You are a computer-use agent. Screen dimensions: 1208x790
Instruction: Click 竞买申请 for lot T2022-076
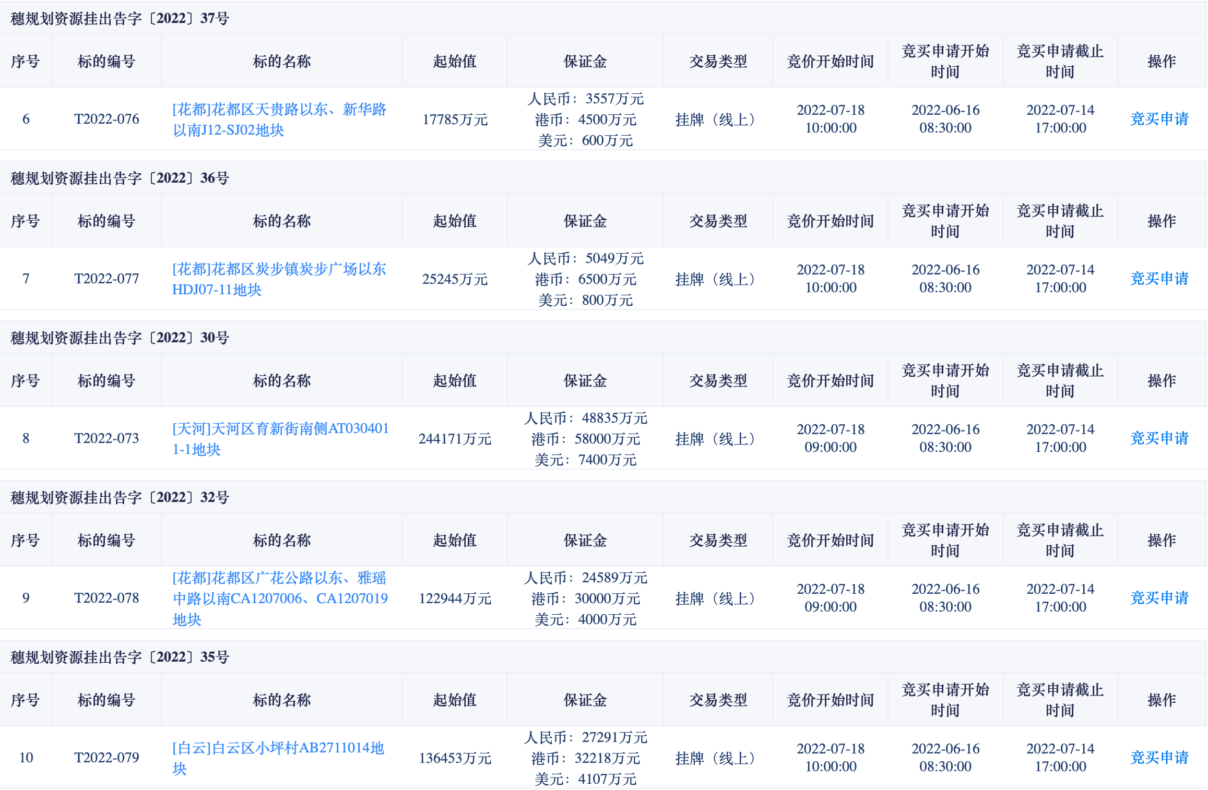tap(1159, 119)
